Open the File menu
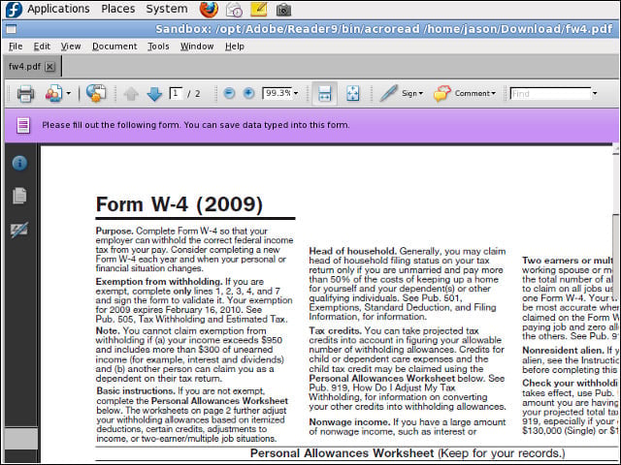 pos(16,46)
